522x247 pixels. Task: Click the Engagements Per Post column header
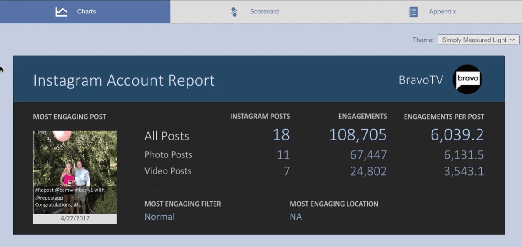tap(444, 117)
